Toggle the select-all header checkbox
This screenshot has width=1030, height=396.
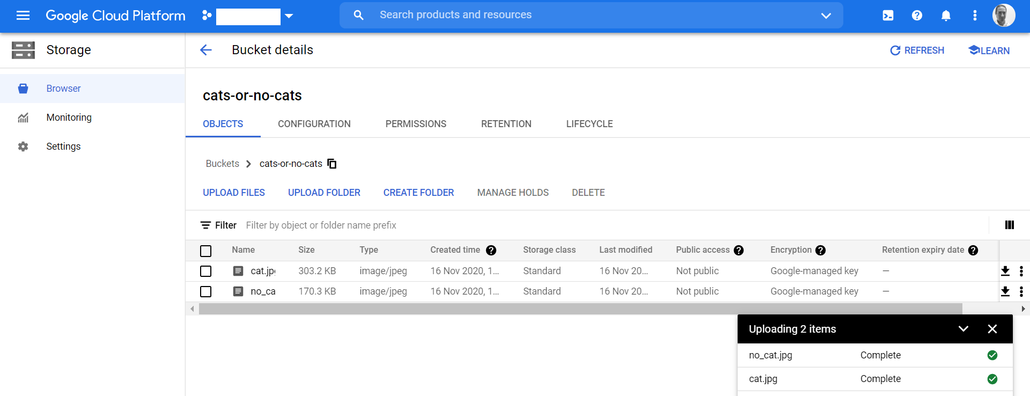pos(205,251)
